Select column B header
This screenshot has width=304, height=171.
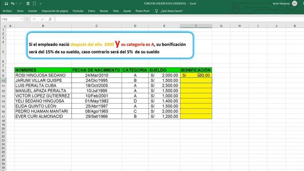[x=43, y=26]
